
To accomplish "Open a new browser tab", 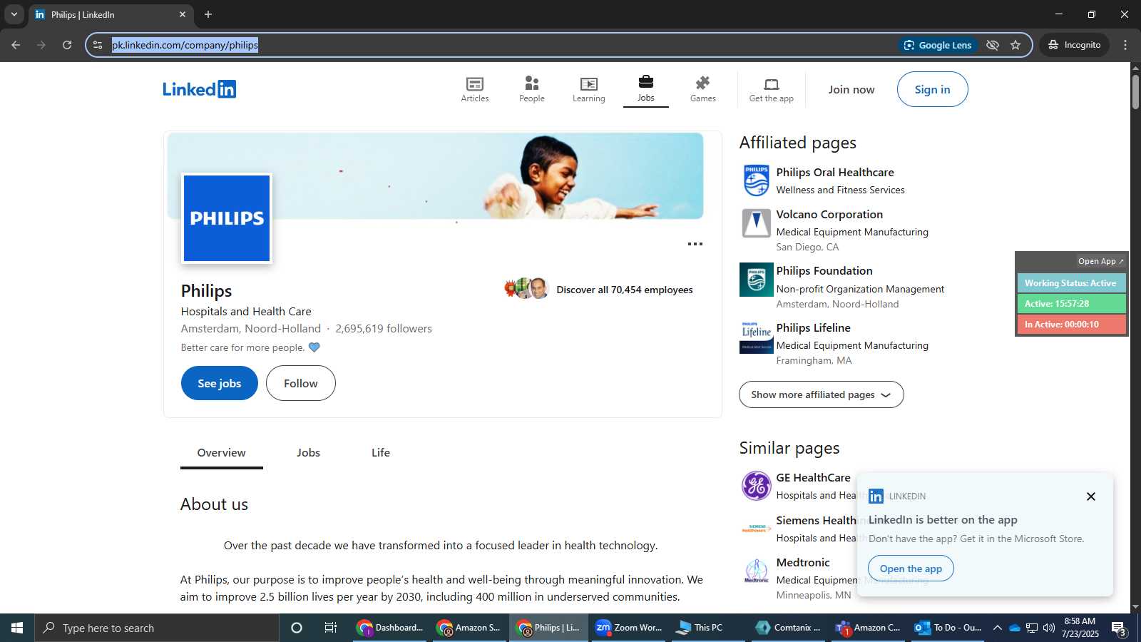I will pyautogui.click(x=208, y=14).
